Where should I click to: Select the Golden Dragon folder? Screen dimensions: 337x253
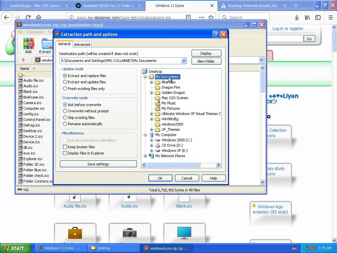173,93
